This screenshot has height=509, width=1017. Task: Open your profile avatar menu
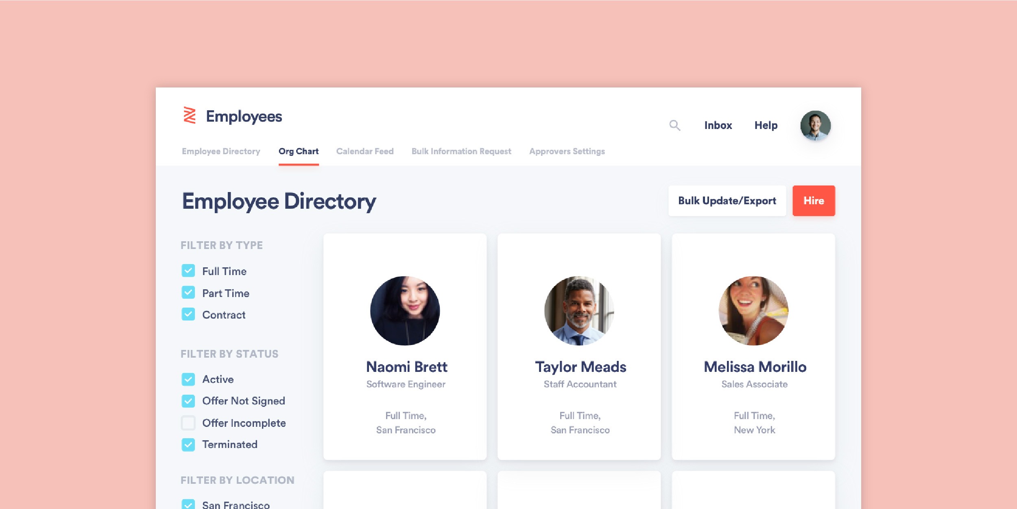click(x=815, y=126)
